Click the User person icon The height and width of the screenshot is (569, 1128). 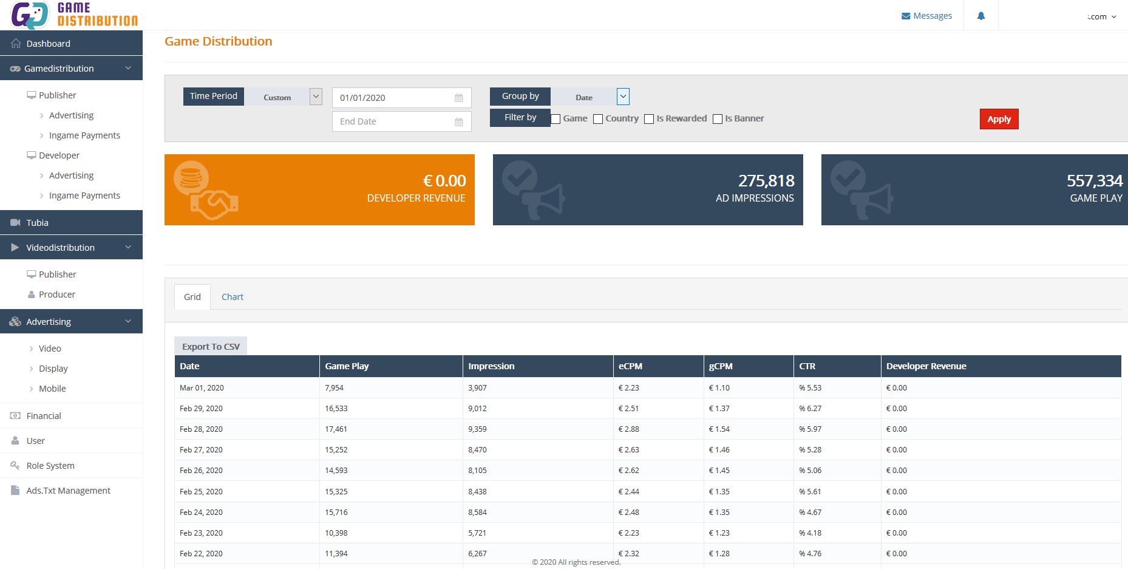[x=15, y=441]
